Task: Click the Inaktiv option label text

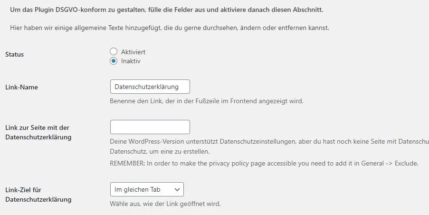Action: click(131, 61)
